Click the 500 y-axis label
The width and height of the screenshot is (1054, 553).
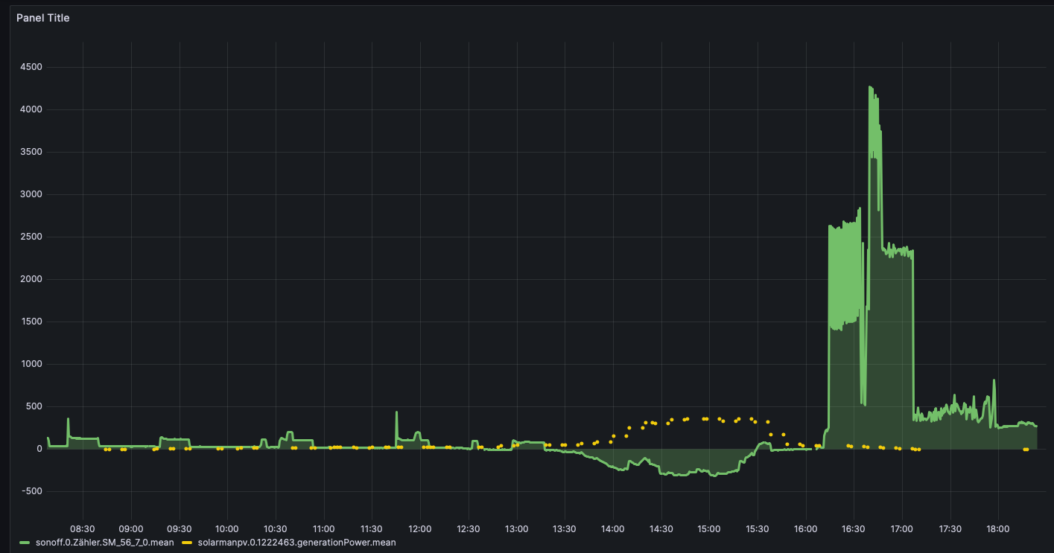click(x=34, y=406)
